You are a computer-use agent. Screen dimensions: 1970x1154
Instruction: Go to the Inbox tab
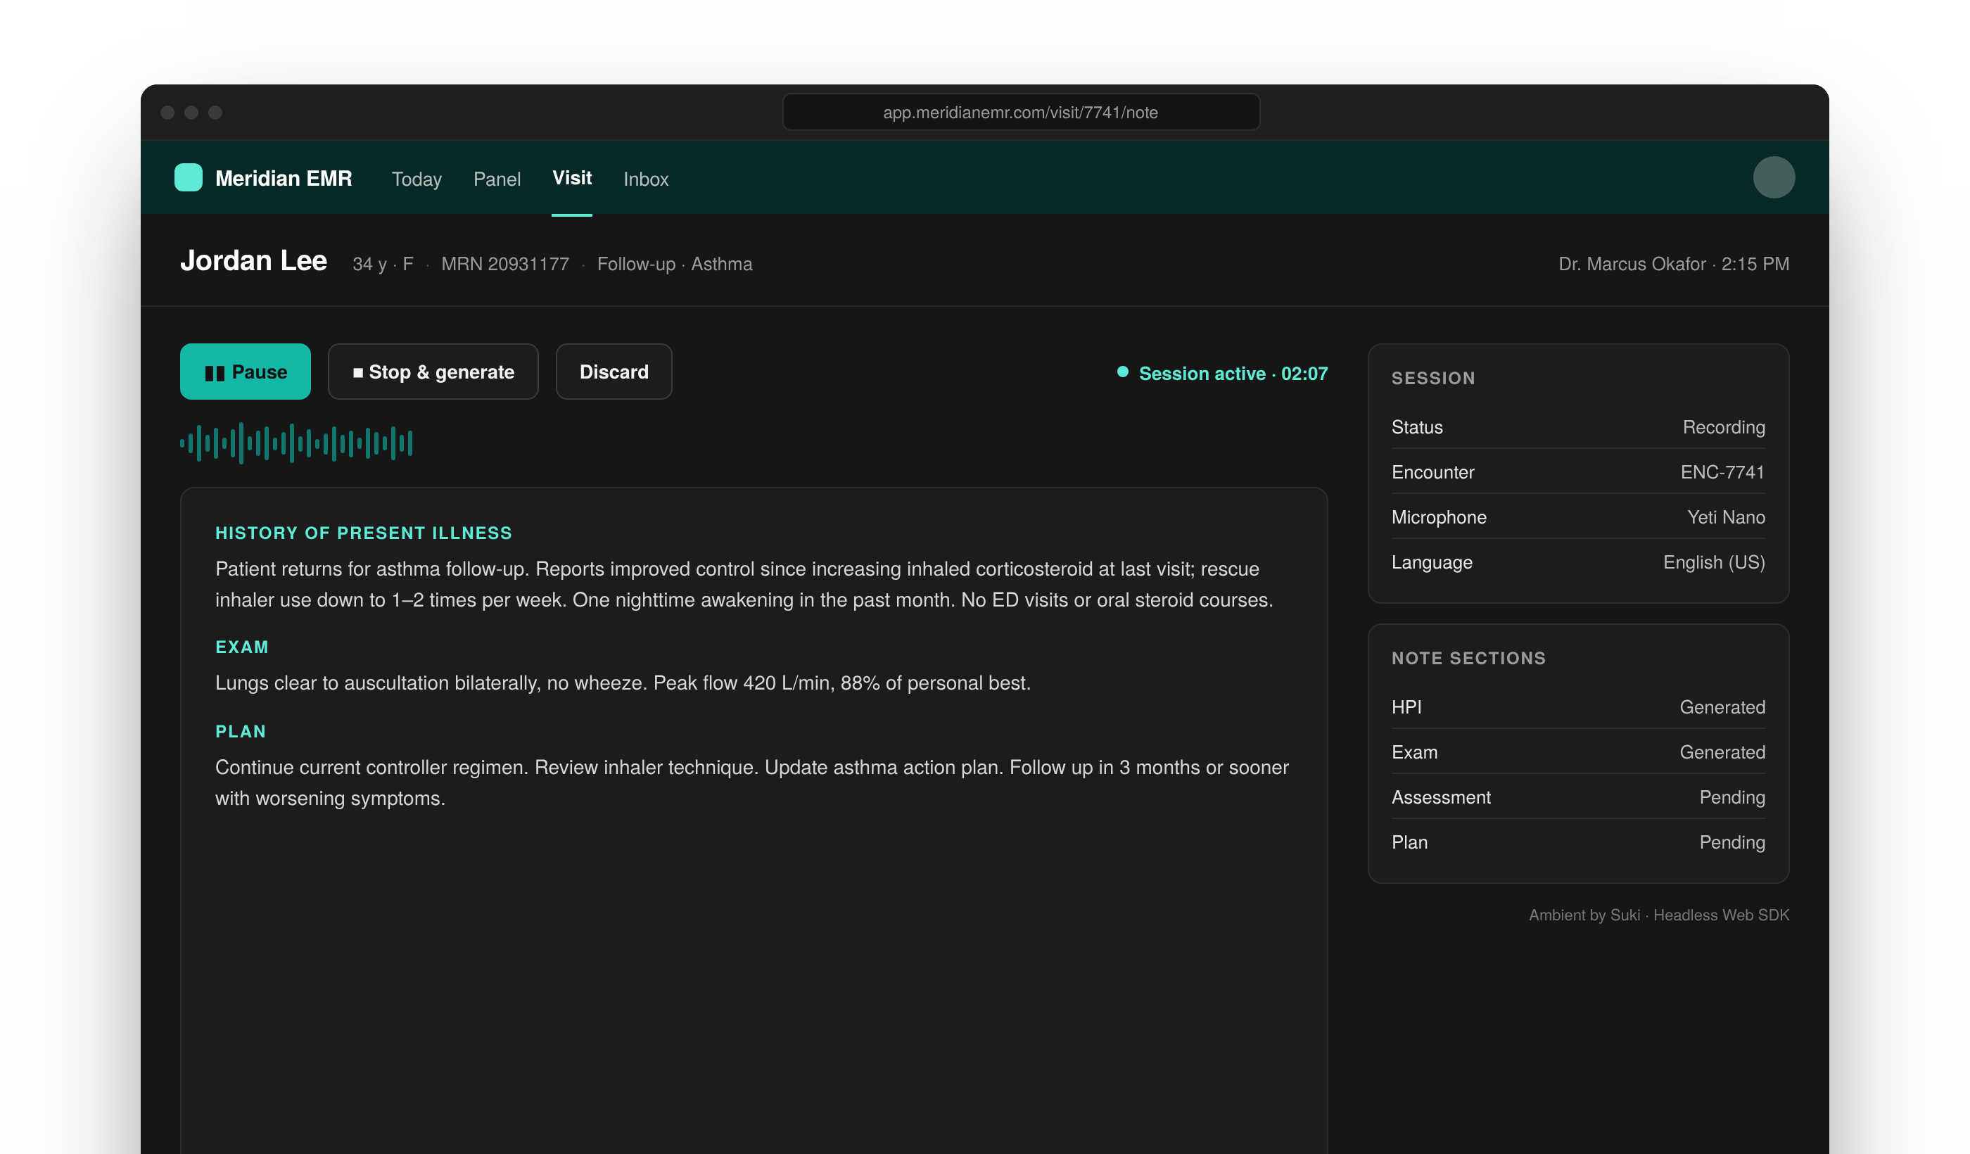click(x=646, y=179)
